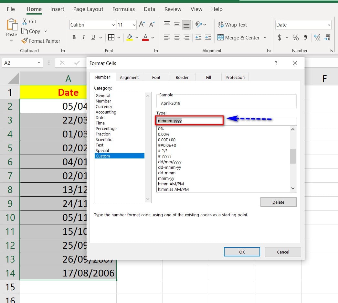Click the Cut scissors icon
Screen dimensions: 338x303
pos(25,22)
